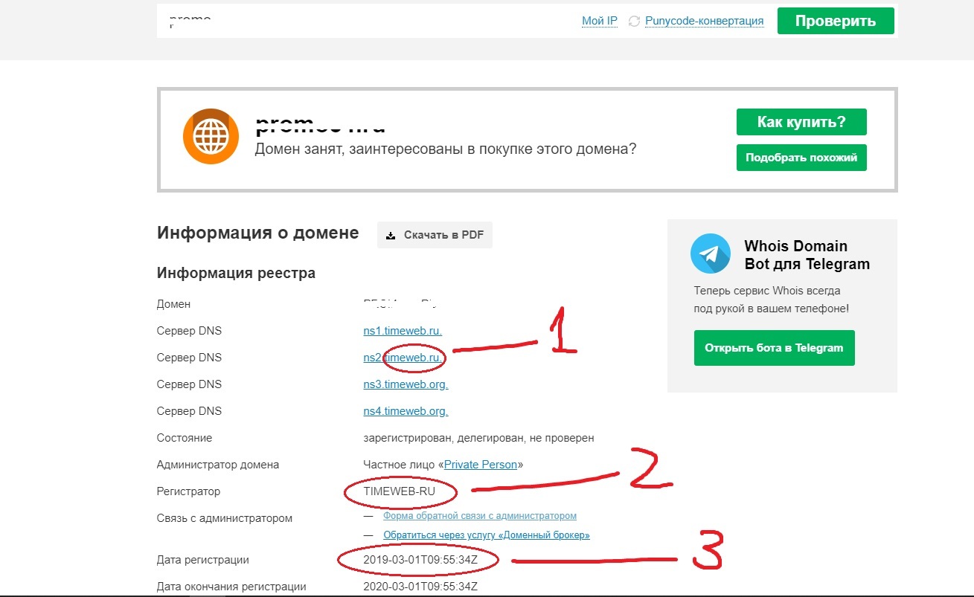Viewport: 974px width, 597px height.
Task: Click the expiry date 2020-03-01T09:55:34Z
Action: tap(420, 587)
